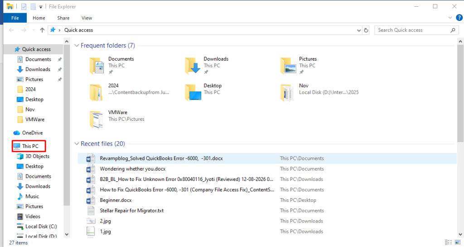Click the Forward navigation arrow

pos(24,30)
